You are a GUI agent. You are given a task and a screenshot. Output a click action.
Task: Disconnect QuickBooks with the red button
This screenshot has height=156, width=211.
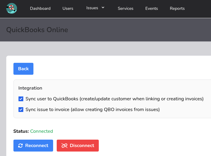(78, 146)
